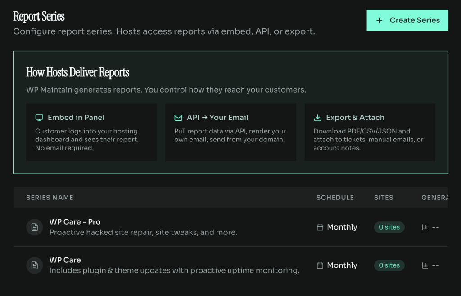Sort by the Series Name column header

click(50, 198)
